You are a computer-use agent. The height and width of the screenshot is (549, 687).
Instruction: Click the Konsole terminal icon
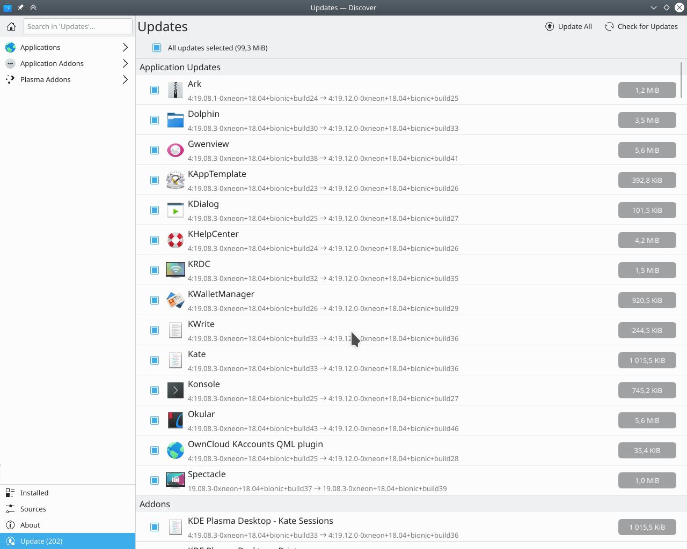tap(176, 390)
